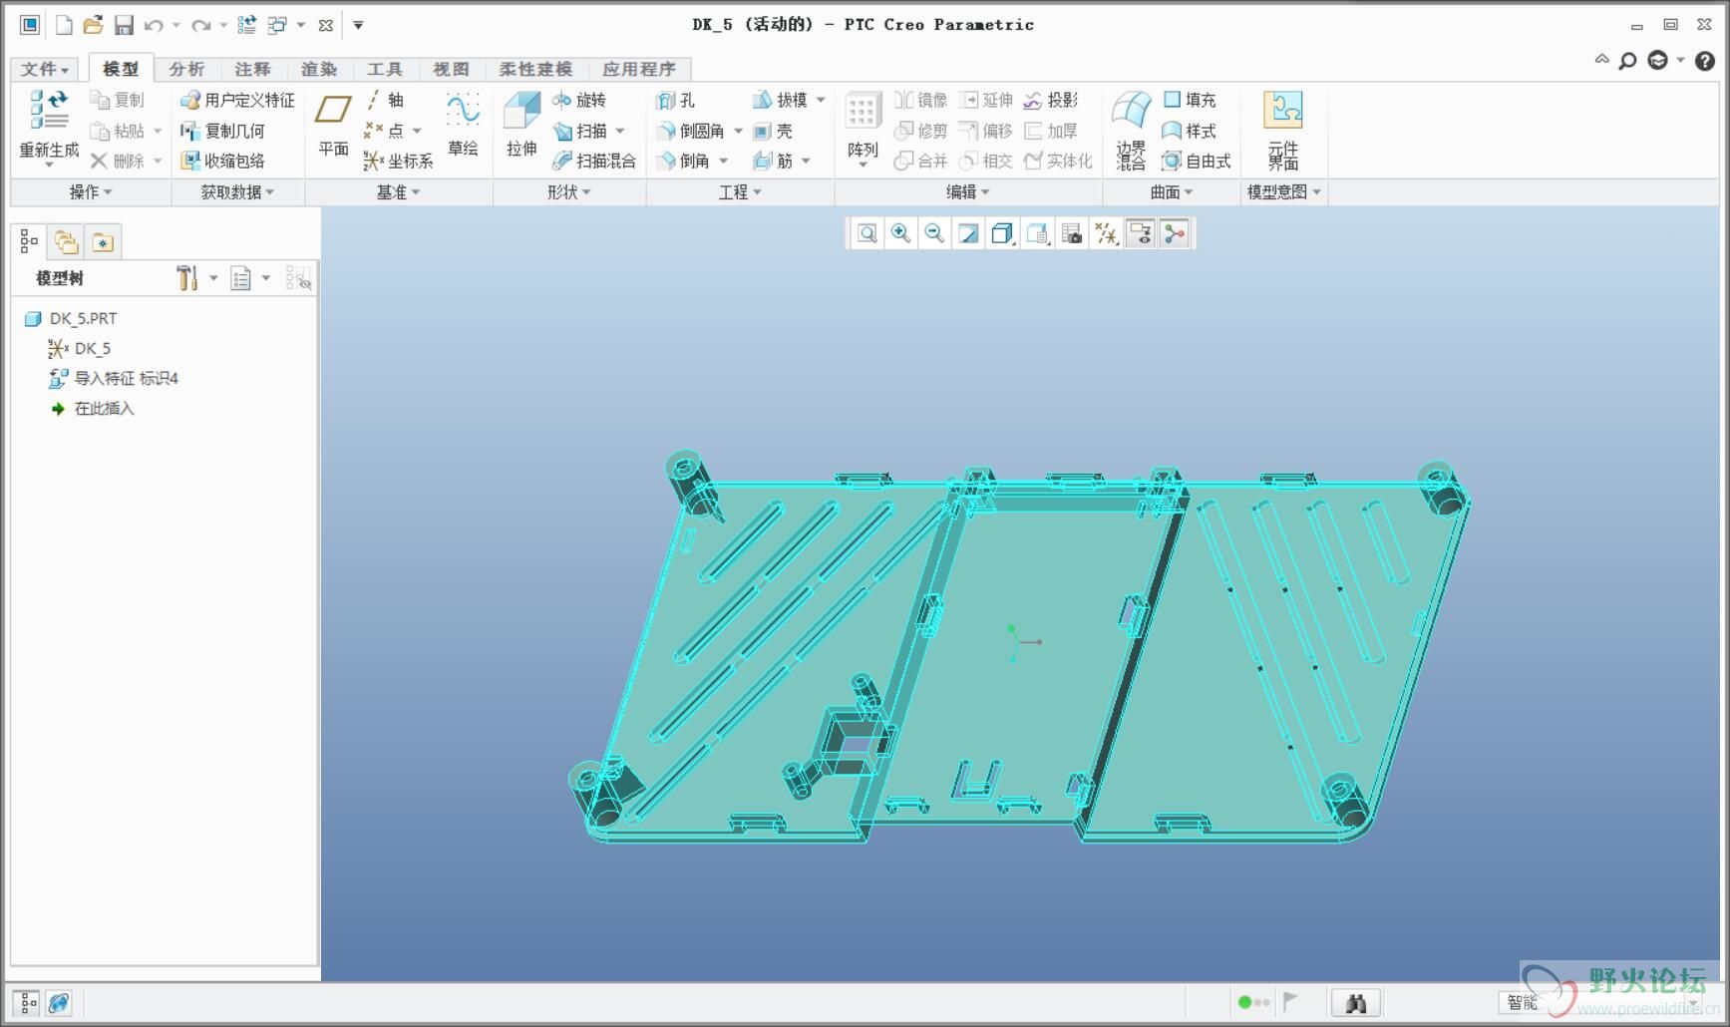Click the Zoom Out magnifier icon
Viewport: 1730px width, 1027px height.
tap(934, 233)
